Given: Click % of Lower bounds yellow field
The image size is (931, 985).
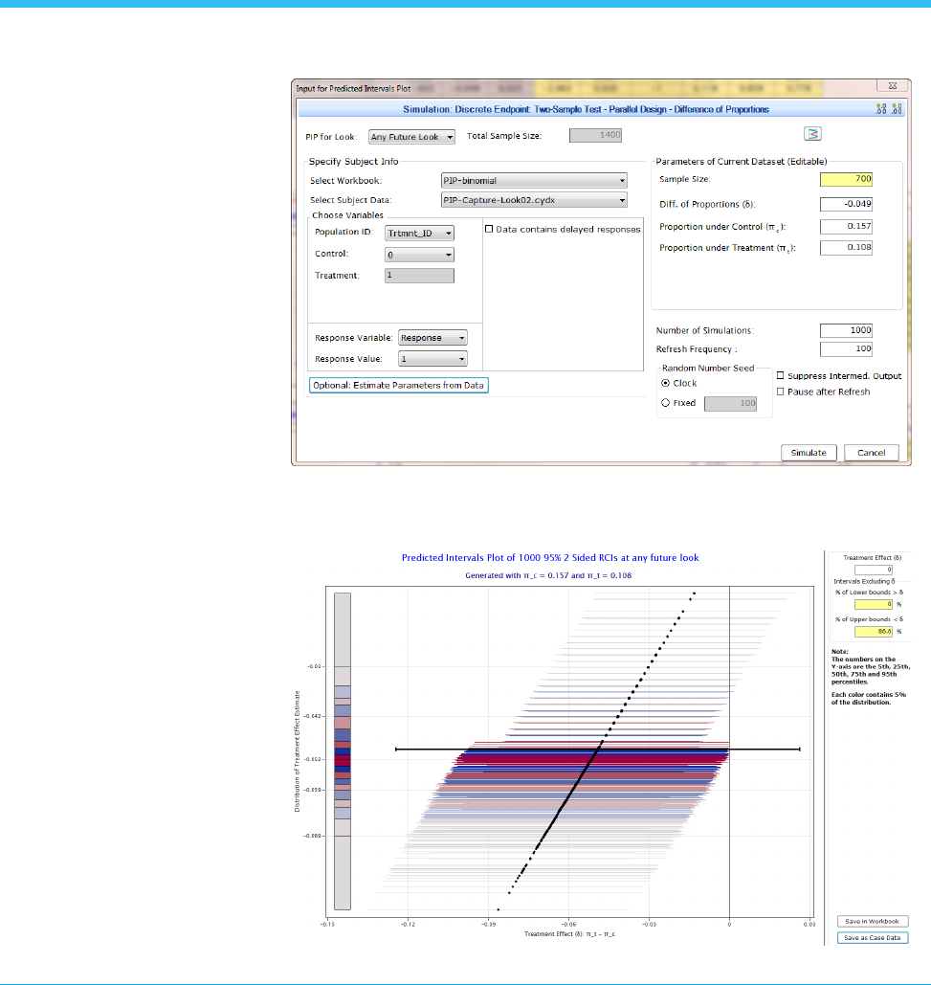Looking at the screenshot, I should (874, 604).
